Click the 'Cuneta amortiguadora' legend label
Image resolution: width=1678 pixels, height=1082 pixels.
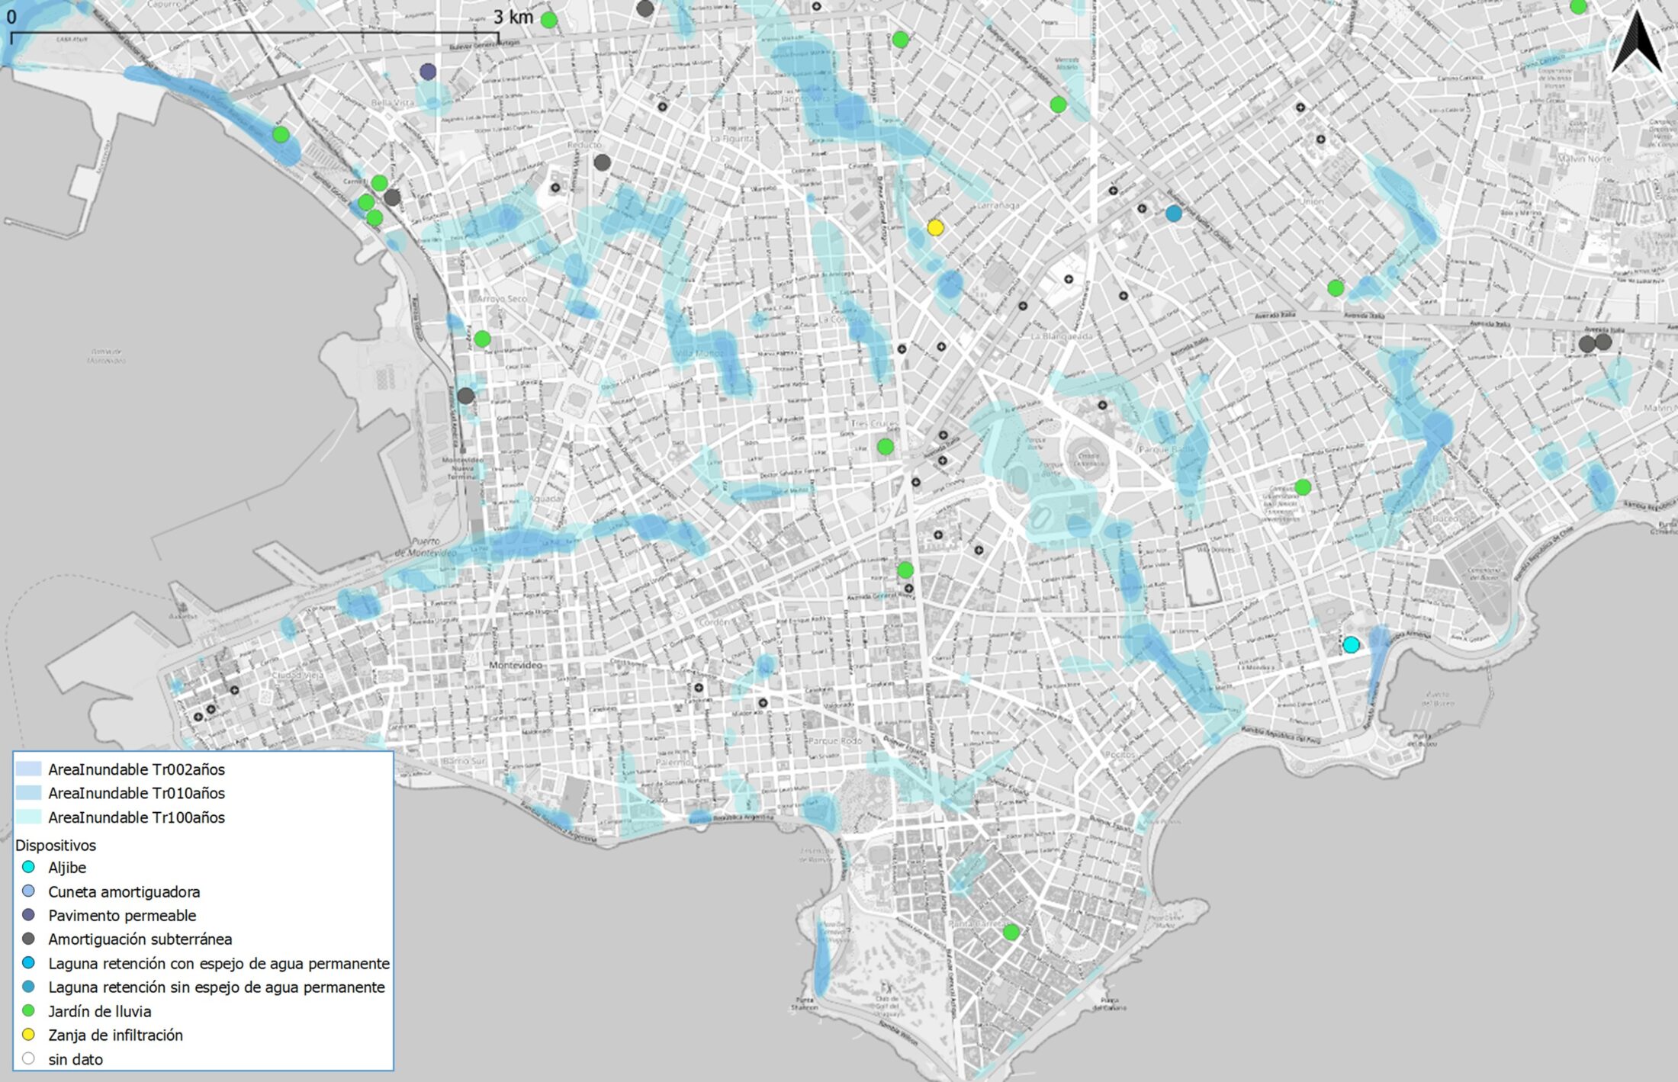124,891
